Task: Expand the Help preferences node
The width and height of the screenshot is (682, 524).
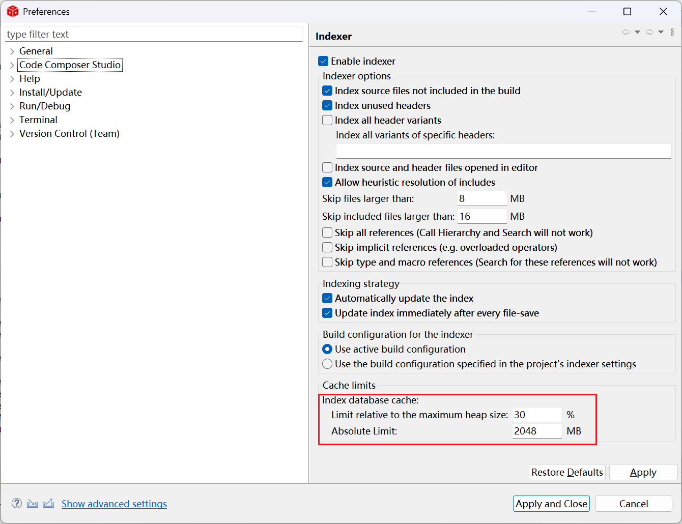Action: tap(12, 79)
